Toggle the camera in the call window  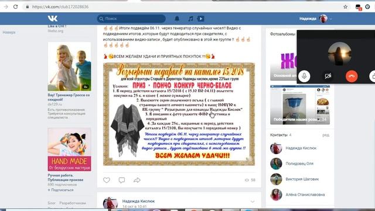point(328,76)
